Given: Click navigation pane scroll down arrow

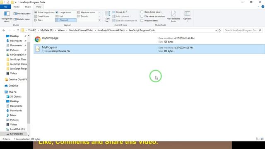Looking at the screenshot, I should 29,135.
